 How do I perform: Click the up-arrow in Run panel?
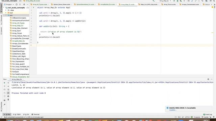8,83
